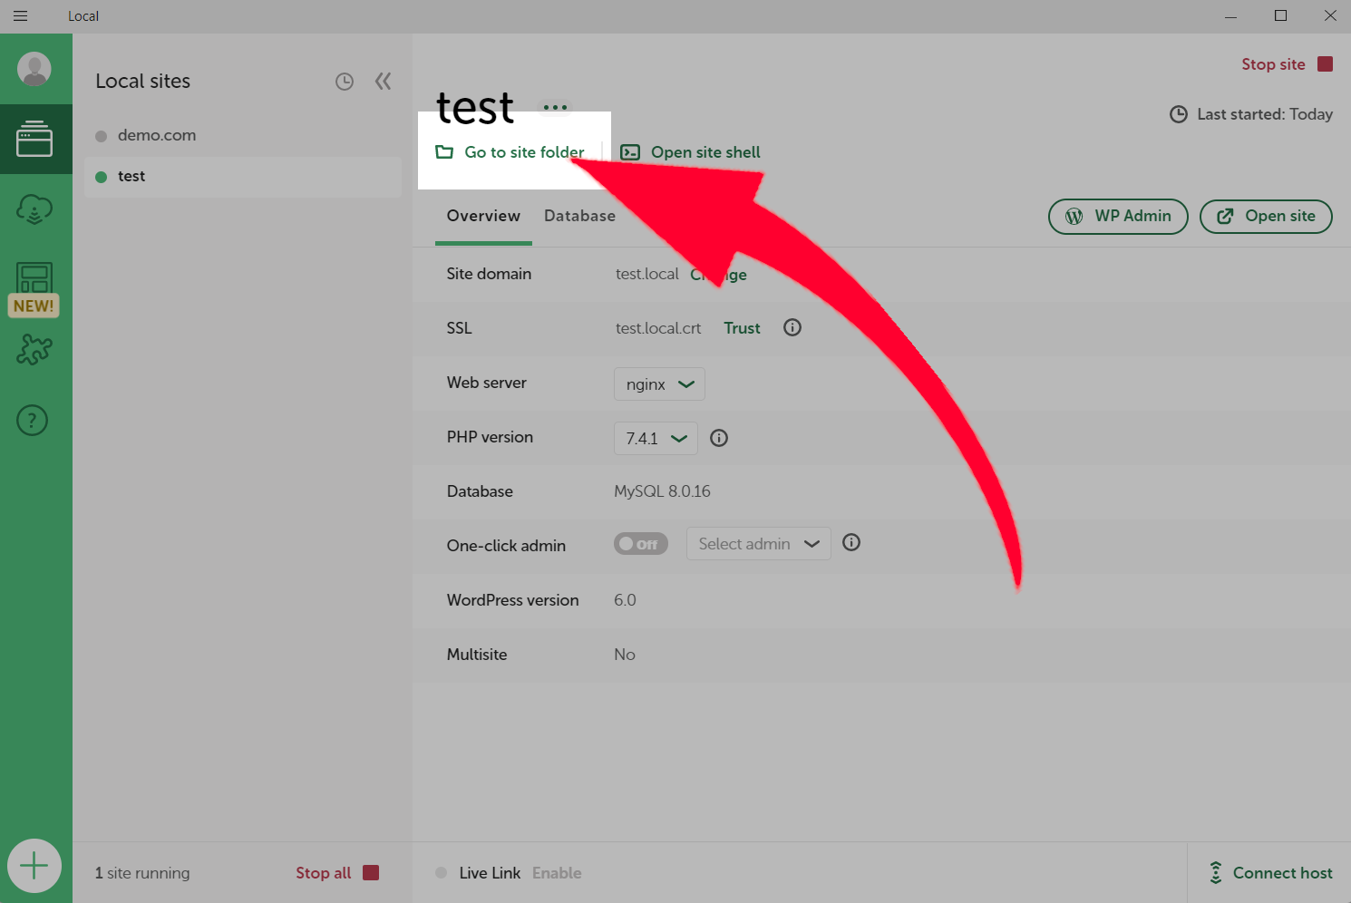Toggle the One-click admin switch
1351x903 pixels.
coord(641,544)
